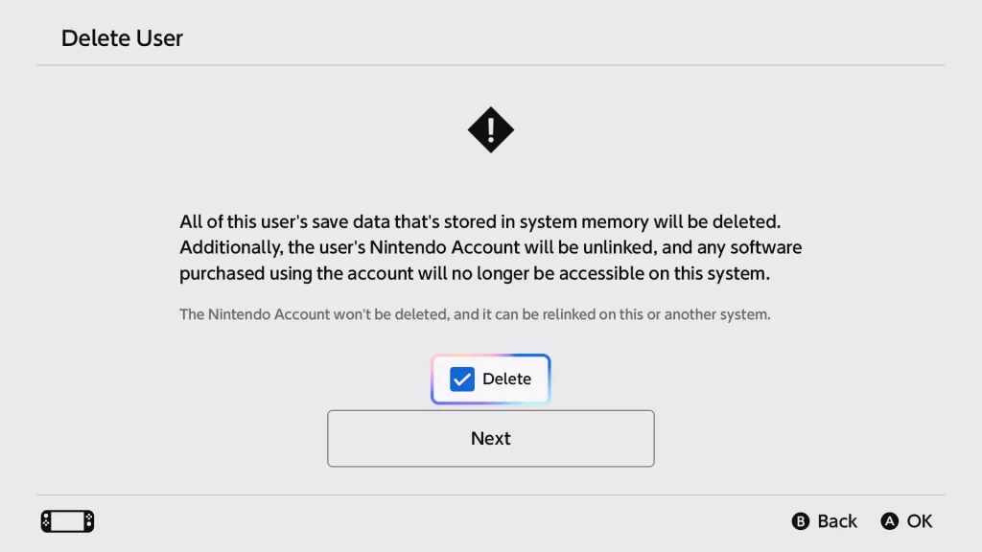
Task: Confirm with the OK footer label
Action: (x=920, y=521)
